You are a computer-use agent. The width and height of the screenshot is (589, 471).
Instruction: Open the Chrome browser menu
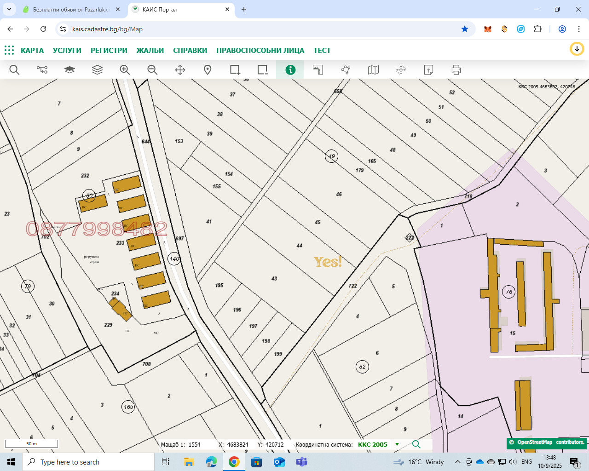point(579,29)
